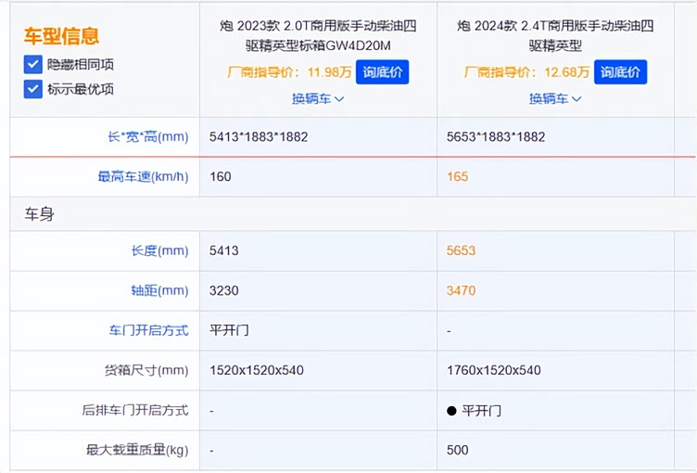Open the 炮 2024款 2.4T商用版 model title

[555, 35]
